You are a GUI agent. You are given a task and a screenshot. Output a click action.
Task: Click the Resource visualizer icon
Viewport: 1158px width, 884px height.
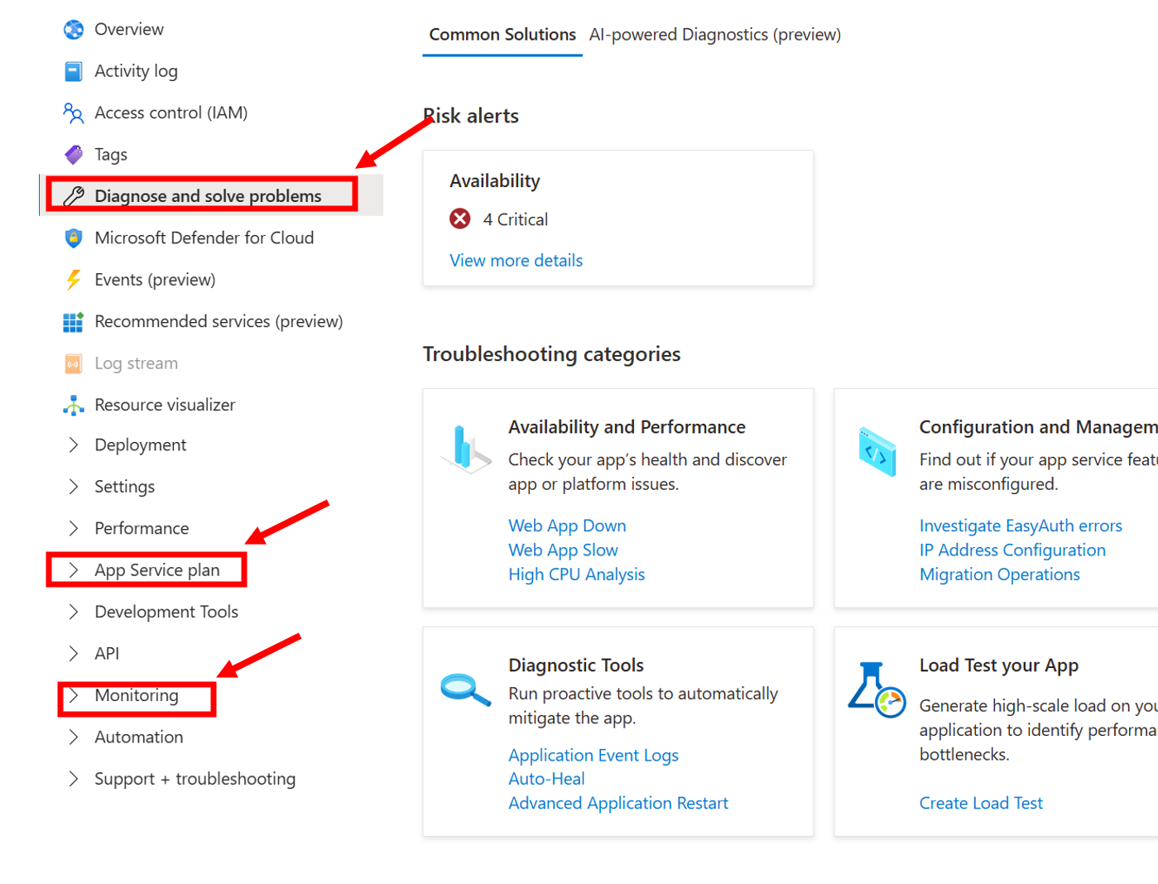click(x=74, y=405)
